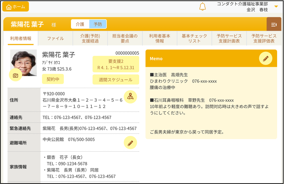Click the Memo edit pencil icon
The image size is (284, 184).
[x=265, y=59]
